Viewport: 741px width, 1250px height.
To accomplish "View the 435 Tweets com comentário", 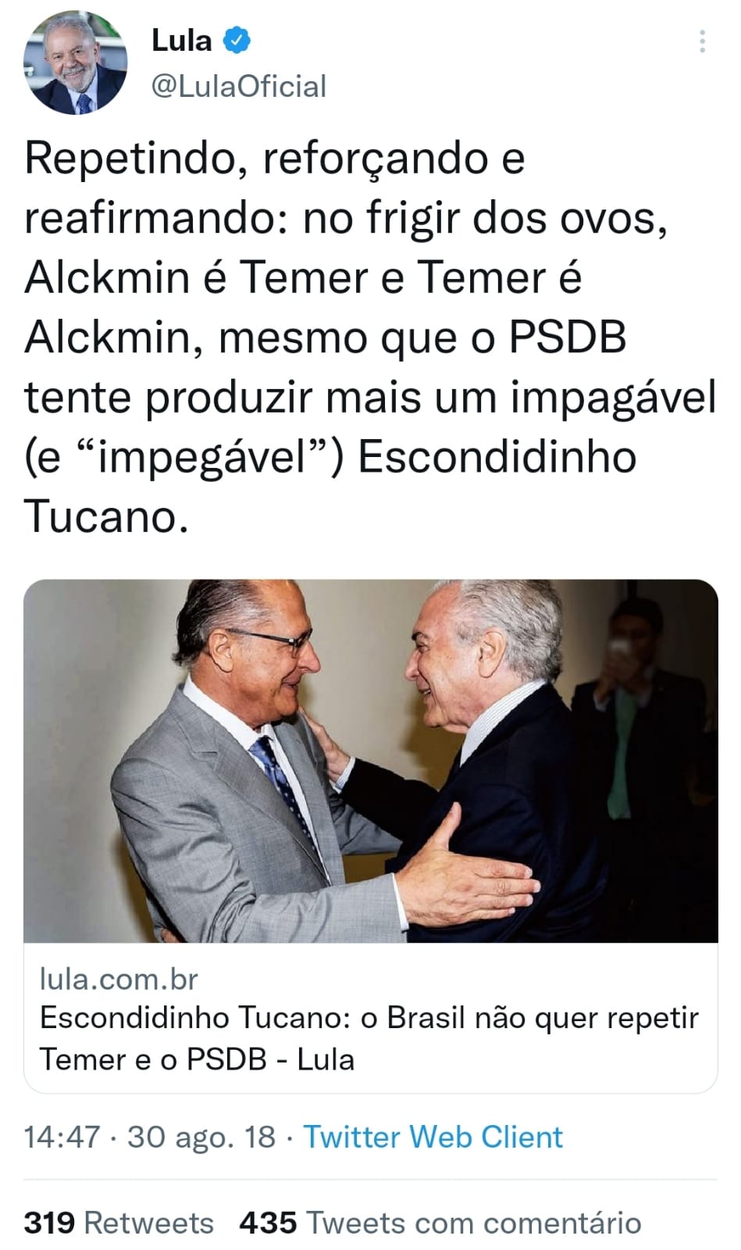I will [x=440, y=1223].
